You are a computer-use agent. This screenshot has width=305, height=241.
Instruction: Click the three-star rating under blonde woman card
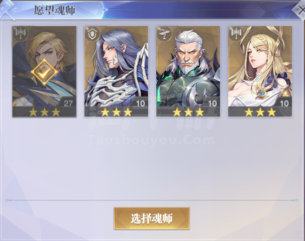[260, 112]
